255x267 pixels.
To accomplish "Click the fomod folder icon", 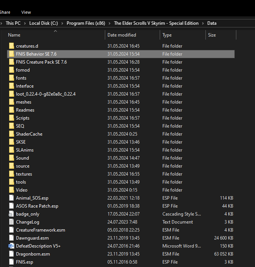I will pos(11,70).
